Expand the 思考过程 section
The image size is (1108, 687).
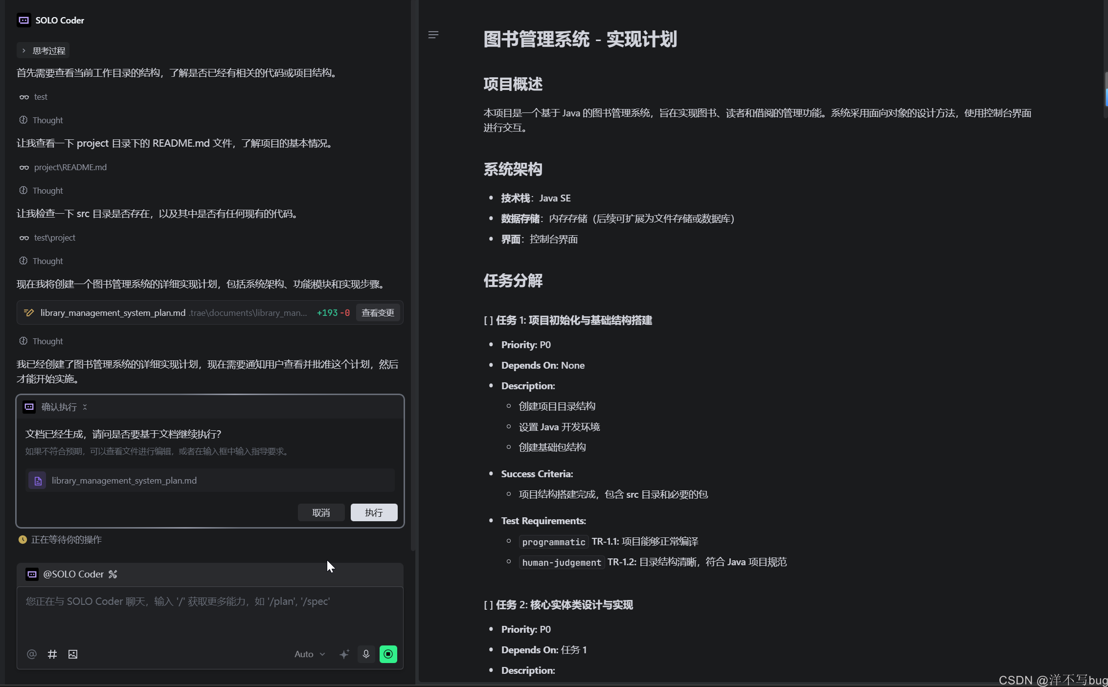[x=43, y=50]
